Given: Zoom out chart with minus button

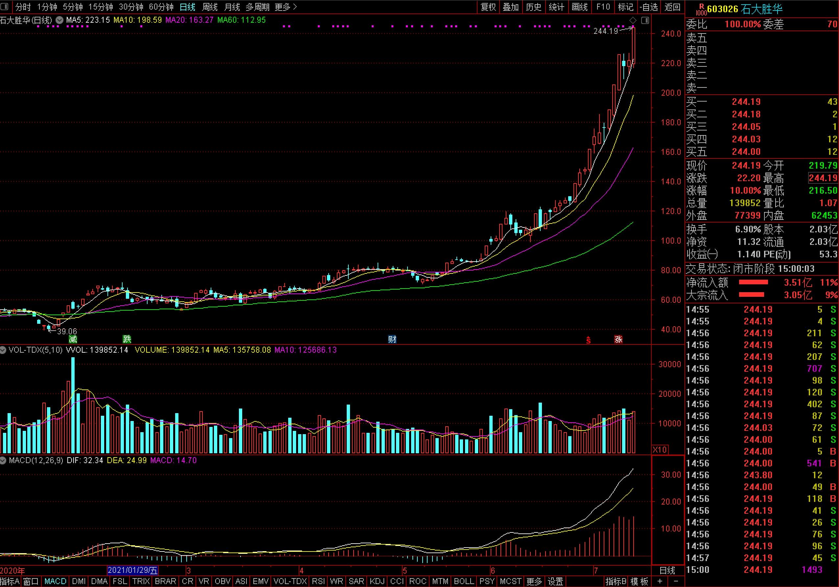Looking at the screenshot, I should pyautogui.click(x=676, y=581).
